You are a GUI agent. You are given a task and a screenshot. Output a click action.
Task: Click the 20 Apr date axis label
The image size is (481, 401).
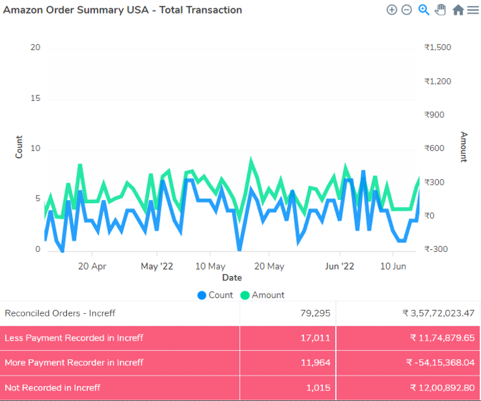92,266
